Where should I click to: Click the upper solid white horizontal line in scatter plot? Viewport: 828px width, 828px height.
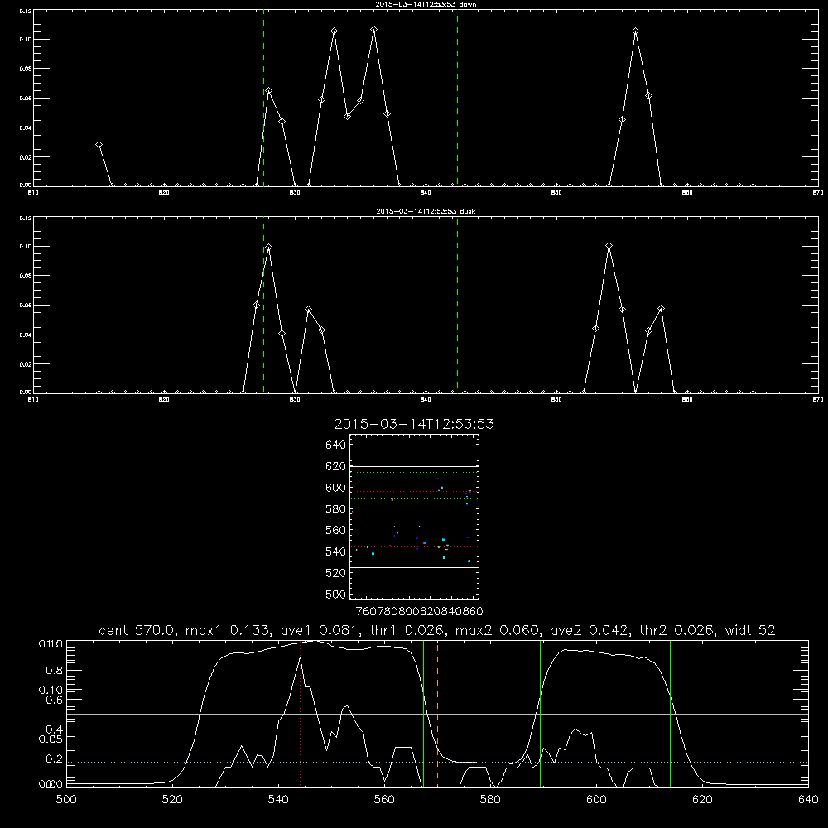coord(414,466)
